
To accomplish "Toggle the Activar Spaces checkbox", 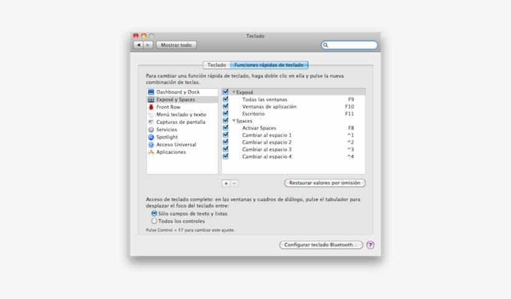I will [226, 128].
